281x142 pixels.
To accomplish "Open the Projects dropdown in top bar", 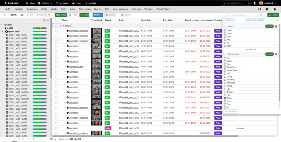I will [x=45, y=3].
